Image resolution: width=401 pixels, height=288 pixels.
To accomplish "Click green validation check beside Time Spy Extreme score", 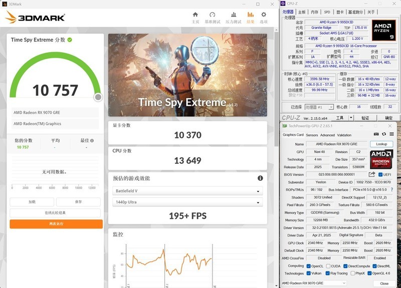I will click(x=70, y=40).
